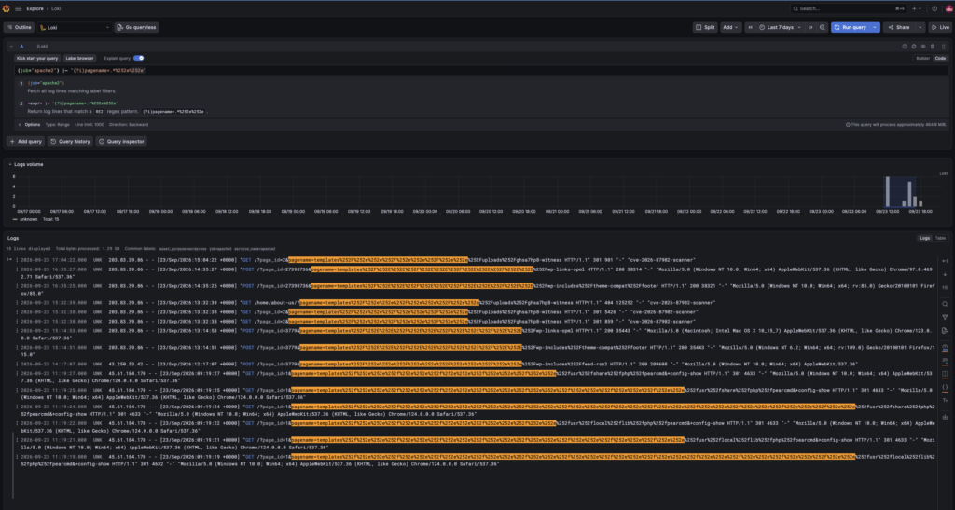The height and width of the screenshot is (510, 955).
Task: Click log controls collapse arrow icon
Action: [x=945, y=261]
